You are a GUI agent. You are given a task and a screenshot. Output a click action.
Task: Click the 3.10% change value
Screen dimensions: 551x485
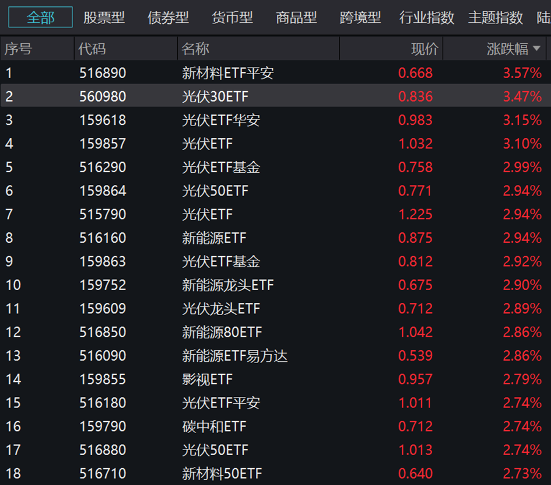[522, 144]
